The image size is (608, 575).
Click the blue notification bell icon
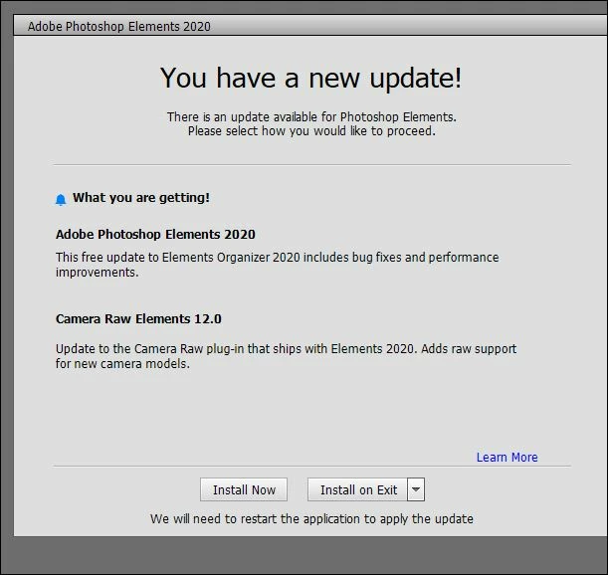(x=61, y=199)
